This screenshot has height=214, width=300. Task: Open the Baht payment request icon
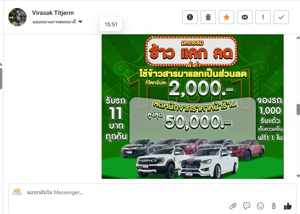click(x=274, y=206)
